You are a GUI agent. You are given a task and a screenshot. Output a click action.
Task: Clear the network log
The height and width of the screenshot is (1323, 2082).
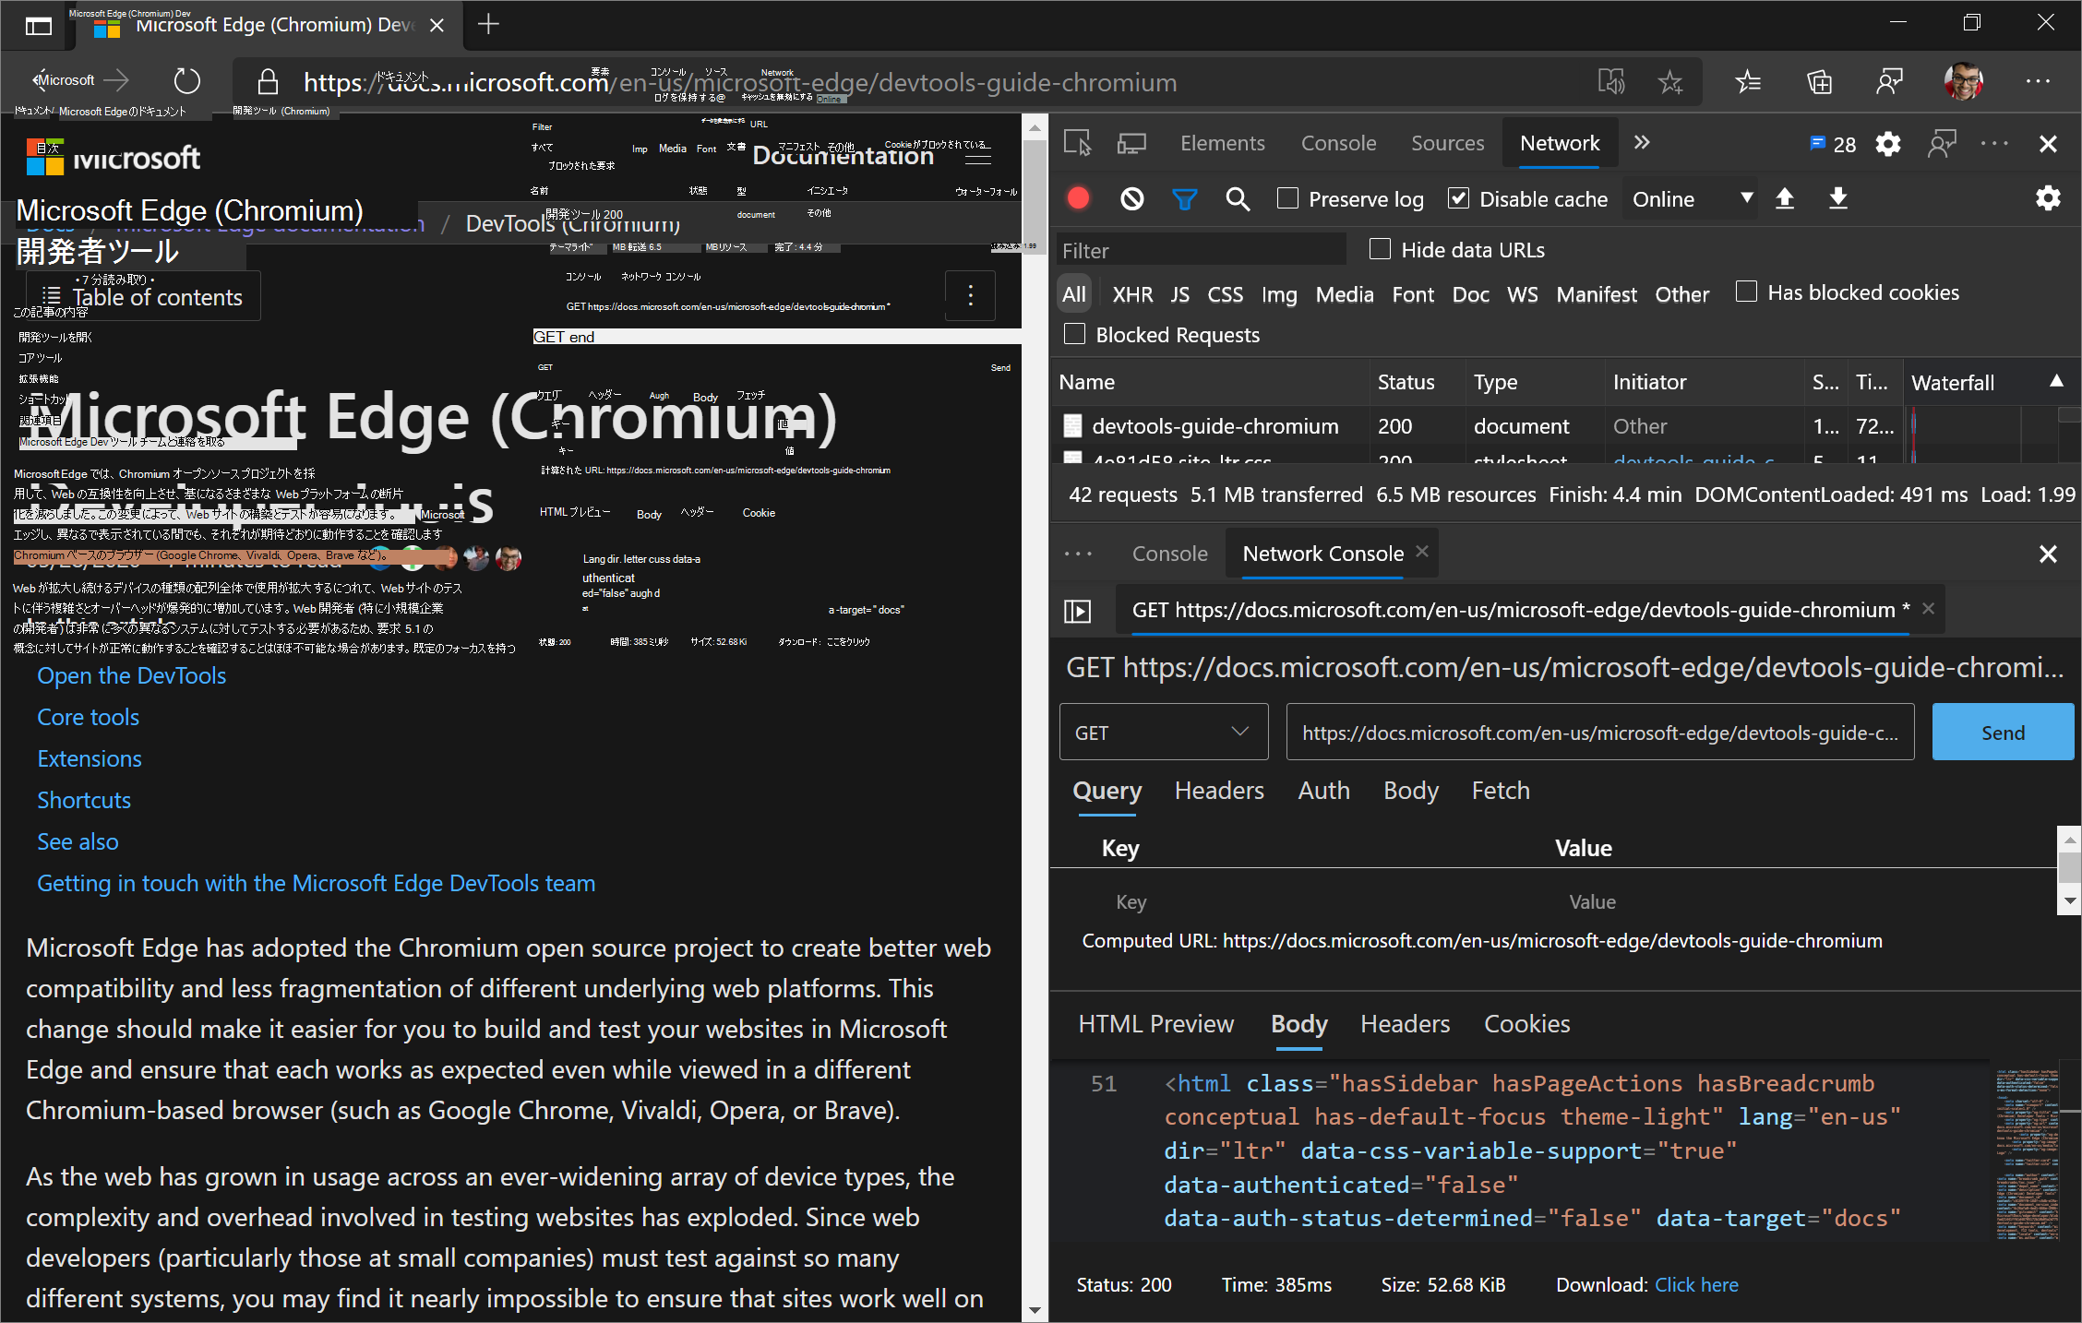(x=1131, y=198)
